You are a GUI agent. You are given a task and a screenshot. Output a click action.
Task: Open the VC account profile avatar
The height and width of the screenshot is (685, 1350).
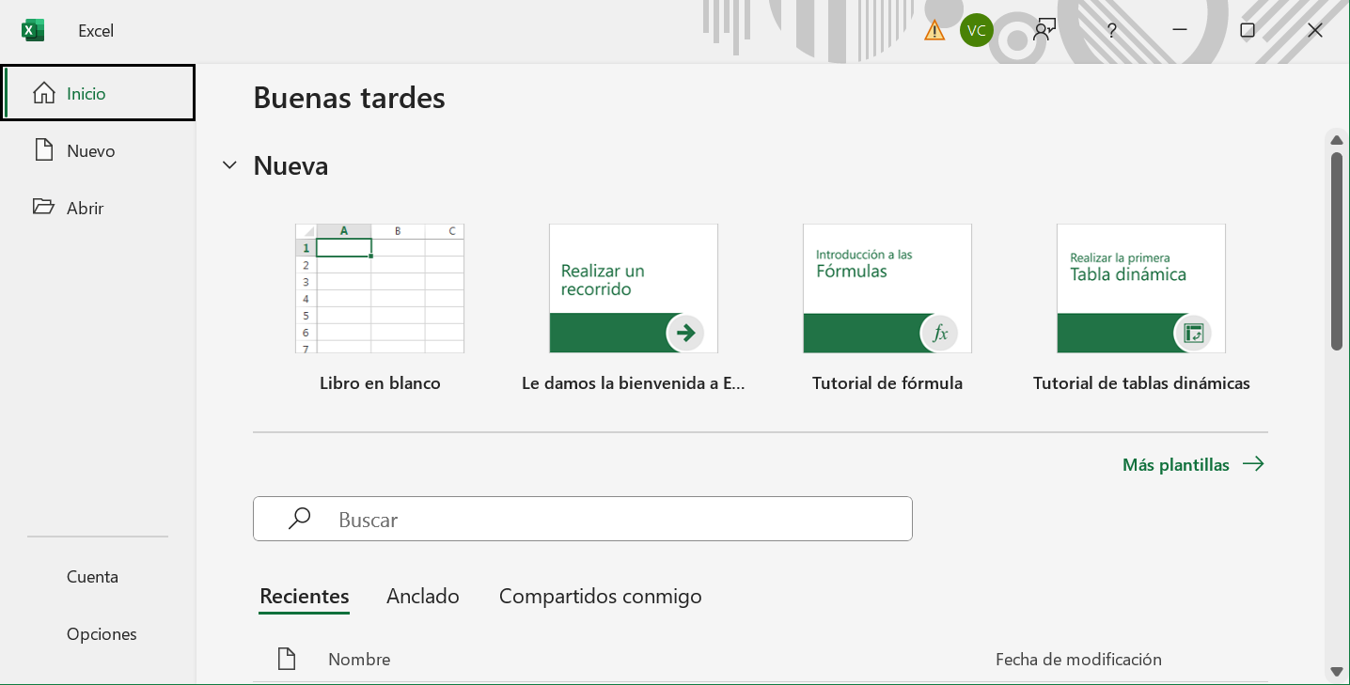[x=976, y=30]
